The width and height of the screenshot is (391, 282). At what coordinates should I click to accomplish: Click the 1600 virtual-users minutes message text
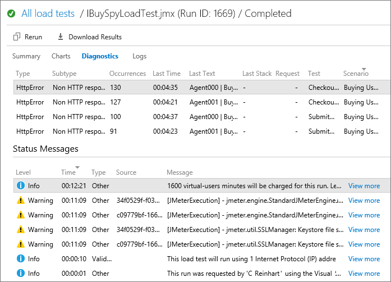point(254,186)
